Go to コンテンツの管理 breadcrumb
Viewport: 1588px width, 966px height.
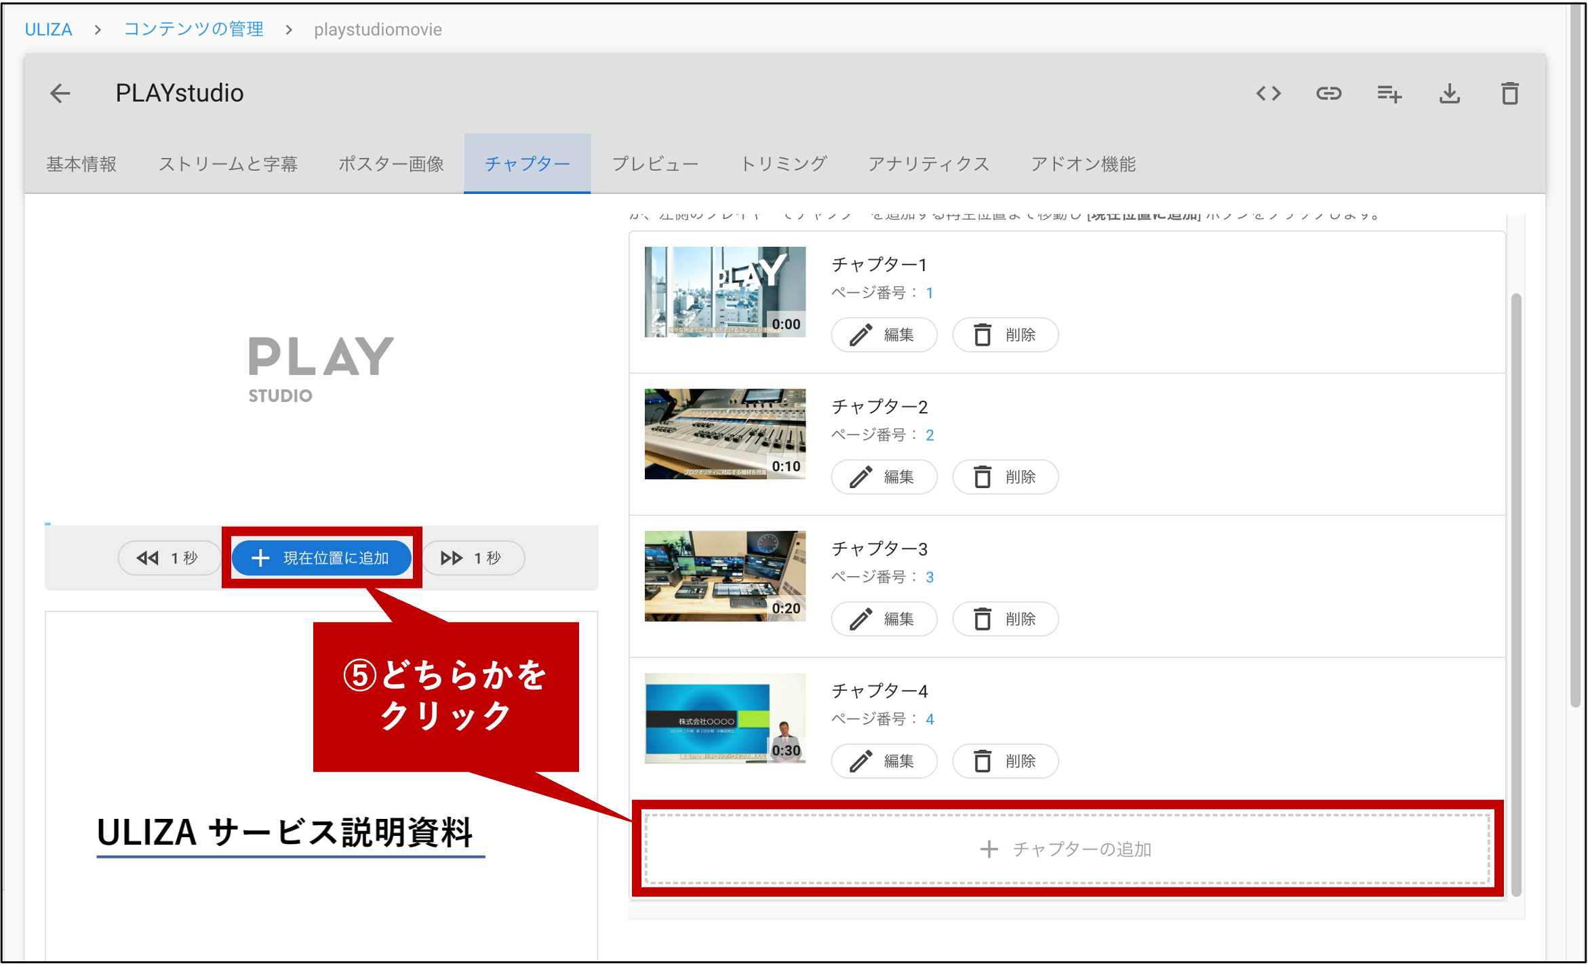coord(193,29)
